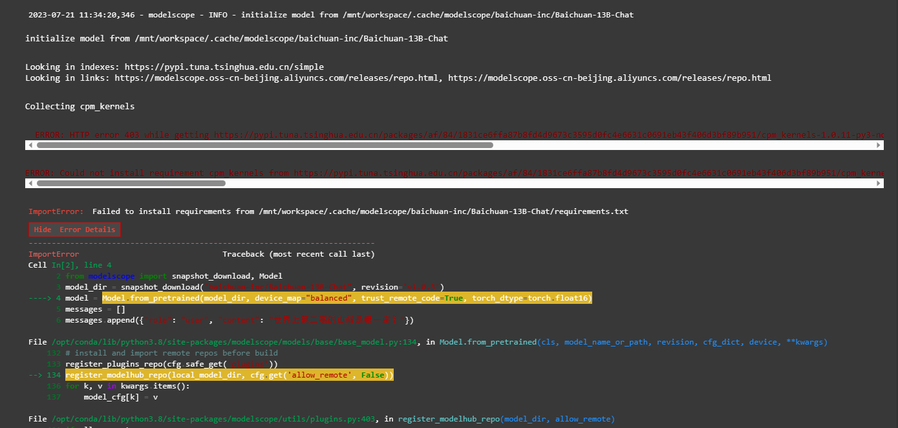This screenshot has height=428, width=898.
Task: Click the 'Cell In[2], line 4' reference
Action: pos(70,265)
